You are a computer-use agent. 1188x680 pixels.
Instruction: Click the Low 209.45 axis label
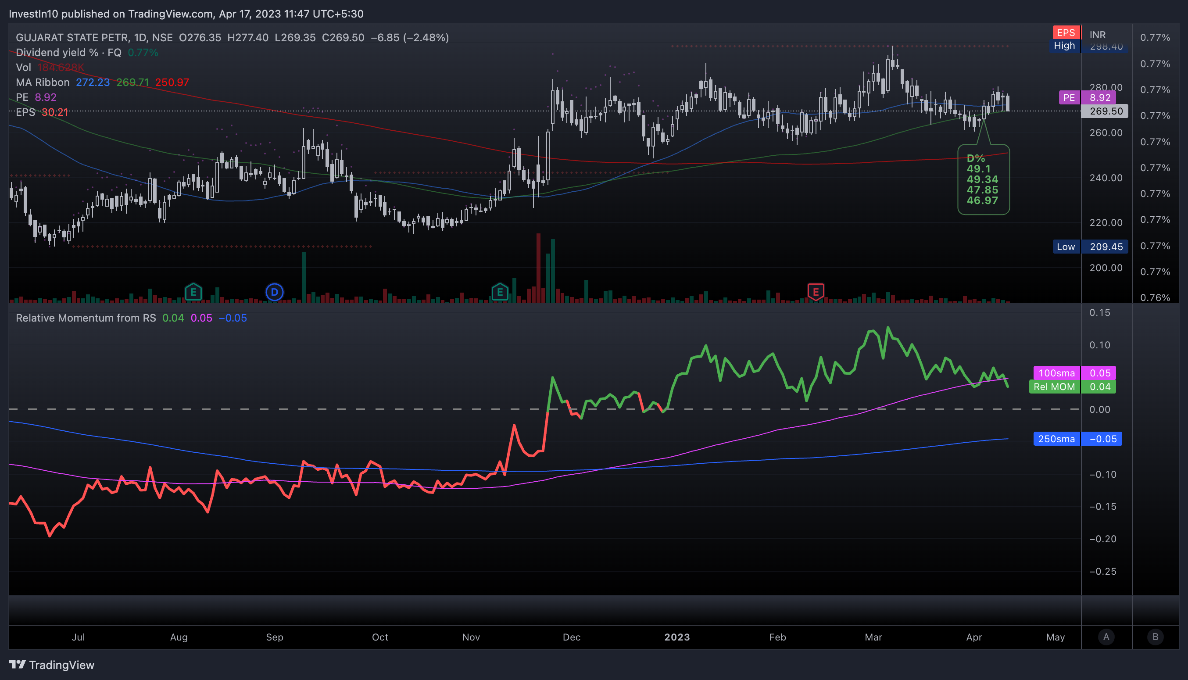pos(1091,247)
